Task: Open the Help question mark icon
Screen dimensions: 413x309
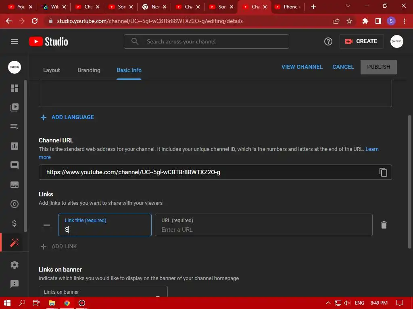Action: click(x=328, y=41)
